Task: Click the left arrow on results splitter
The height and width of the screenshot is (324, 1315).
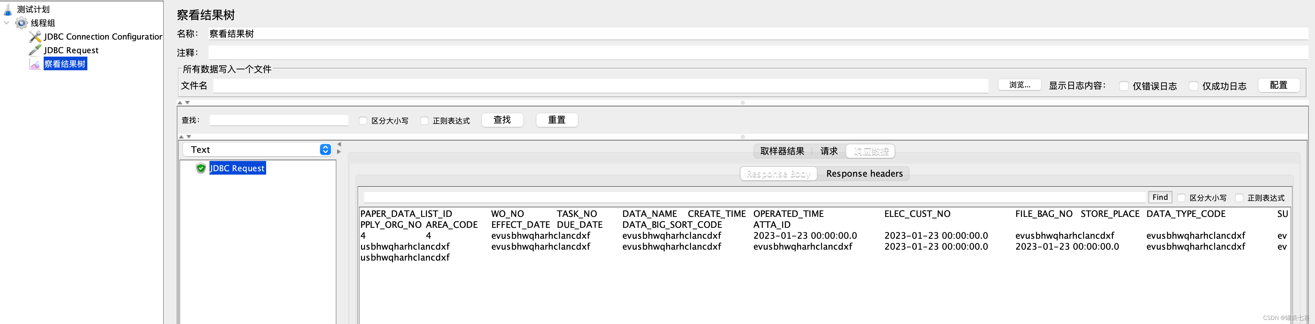Action: coord(339,144)
